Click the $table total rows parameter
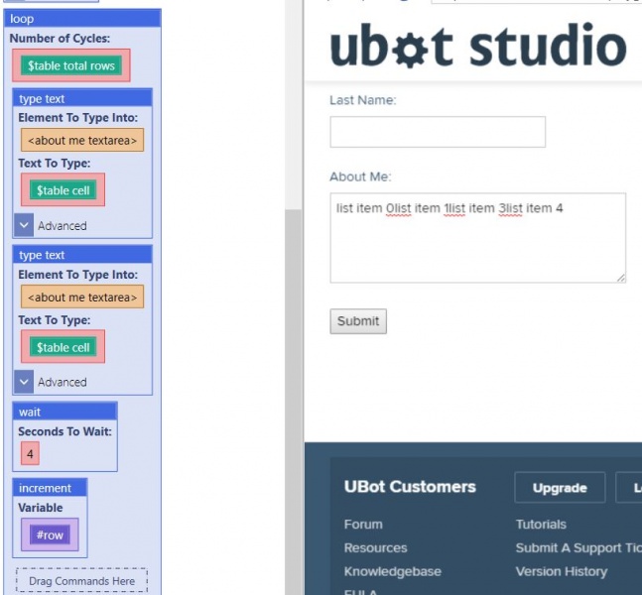642x595 pixels. click(71, 65)
